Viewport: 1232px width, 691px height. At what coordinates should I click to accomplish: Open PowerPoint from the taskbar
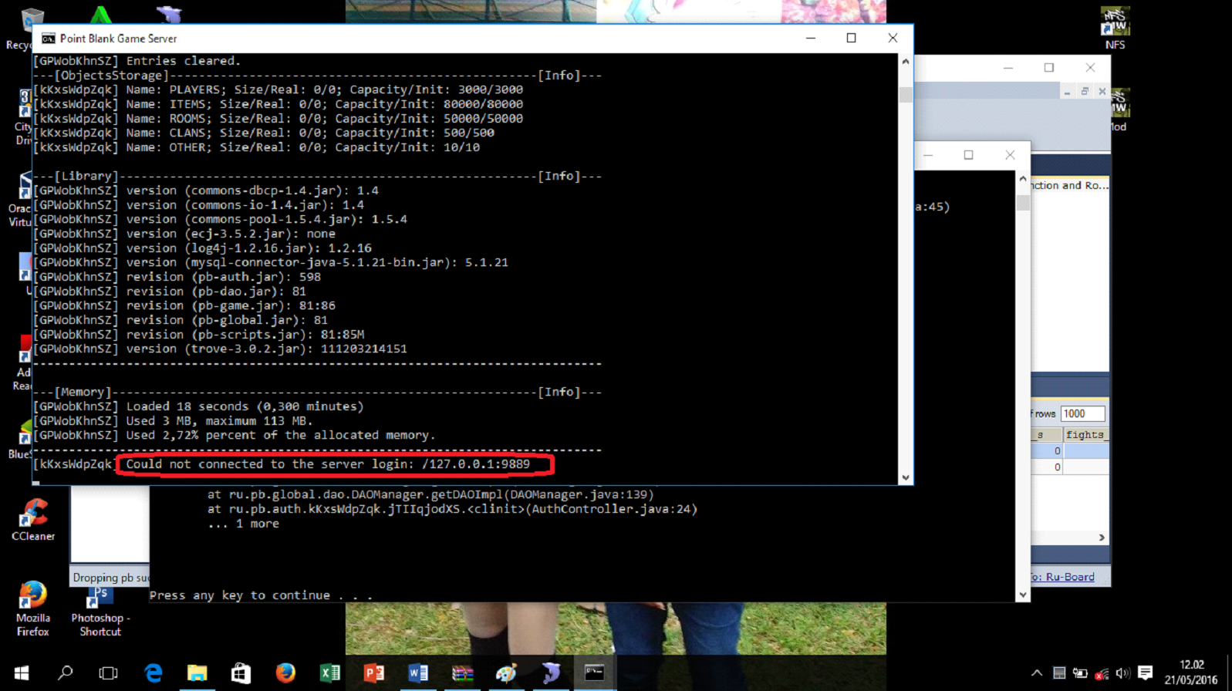[374, 673]
